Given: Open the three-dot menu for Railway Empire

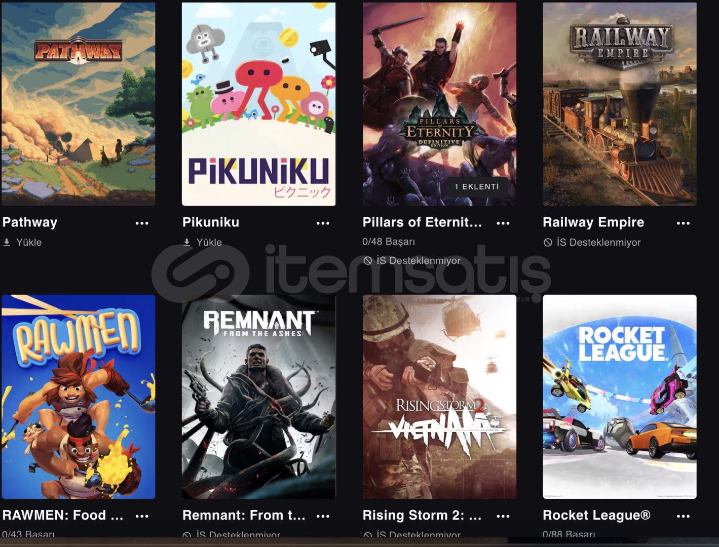Looking at the screenshot, I should tap(683, 223).
